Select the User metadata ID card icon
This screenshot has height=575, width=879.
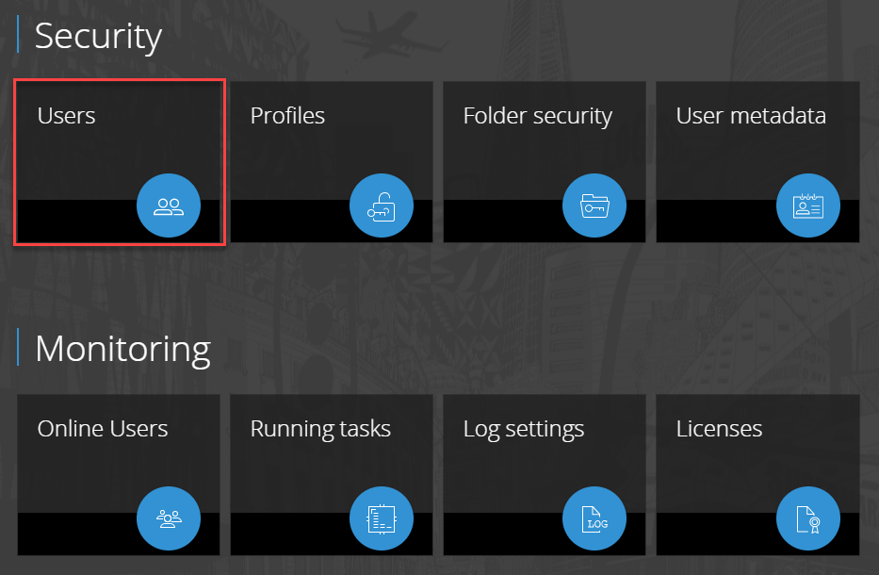807,205
